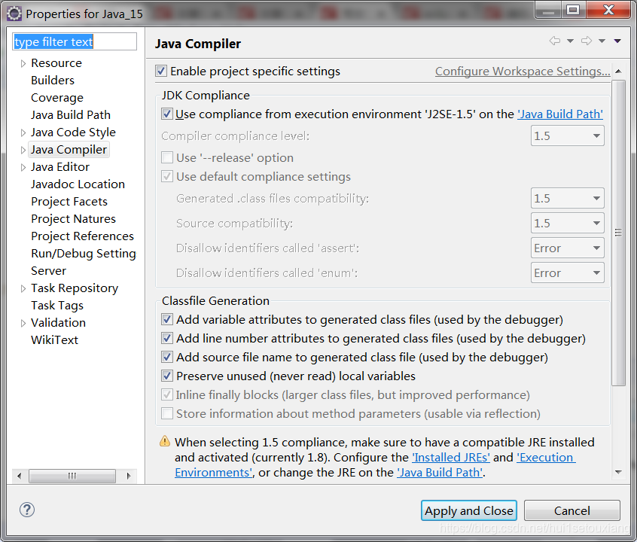The image size is (637, 542).
Task: Select Run/Debug Settings page
Action: point(84,254)
